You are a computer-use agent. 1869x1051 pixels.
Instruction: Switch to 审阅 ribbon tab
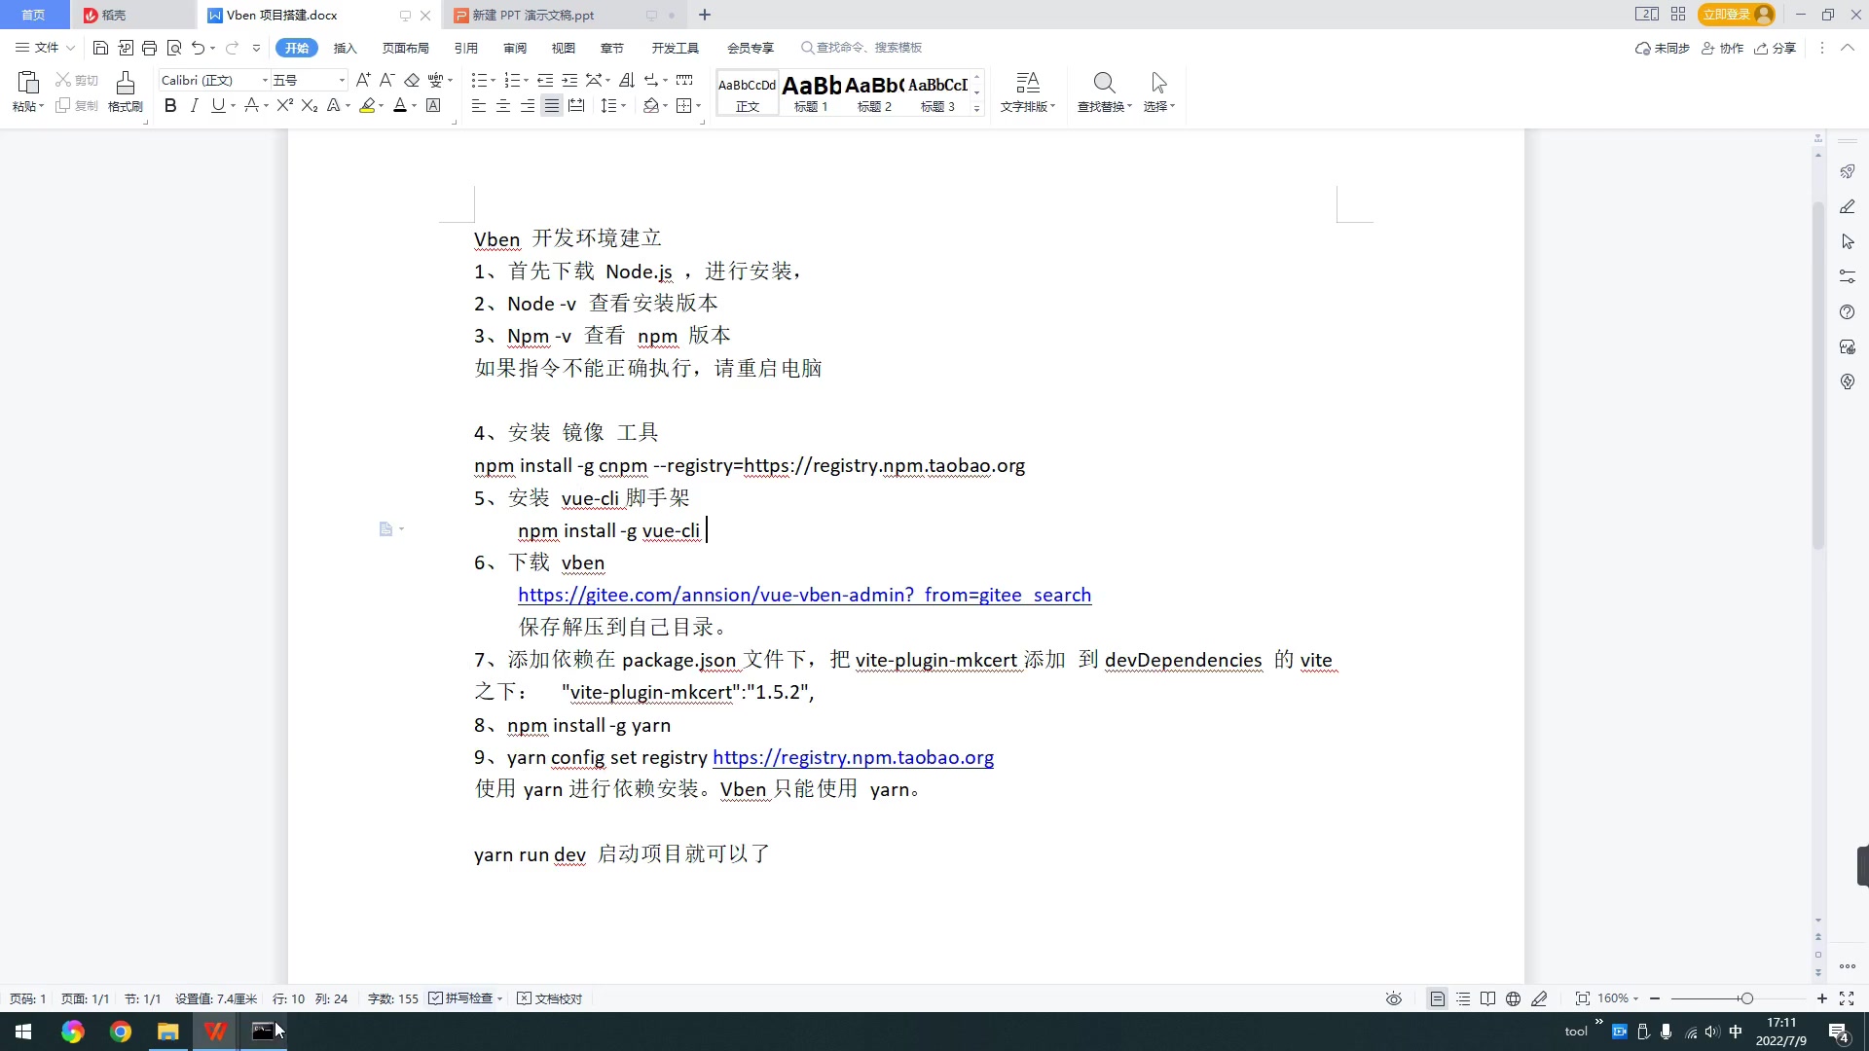[x=515, y=48]
